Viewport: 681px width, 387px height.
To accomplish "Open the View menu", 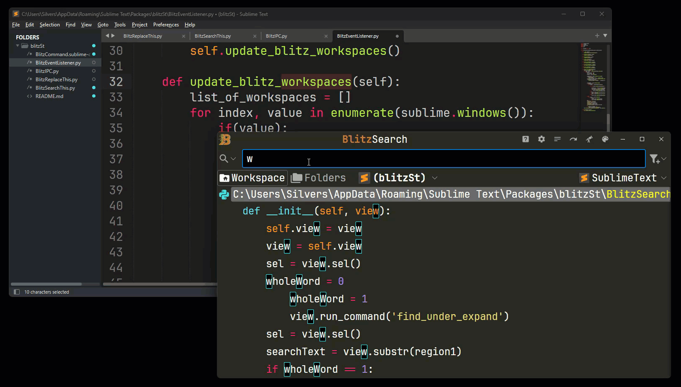I will tap(86, 25).
